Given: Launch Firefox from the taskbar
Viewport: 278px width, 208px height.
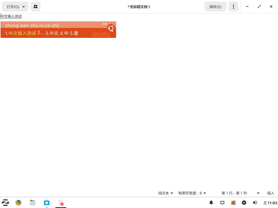Looking at the screenshot, I should pyautogui.click(x=18, y=203).
